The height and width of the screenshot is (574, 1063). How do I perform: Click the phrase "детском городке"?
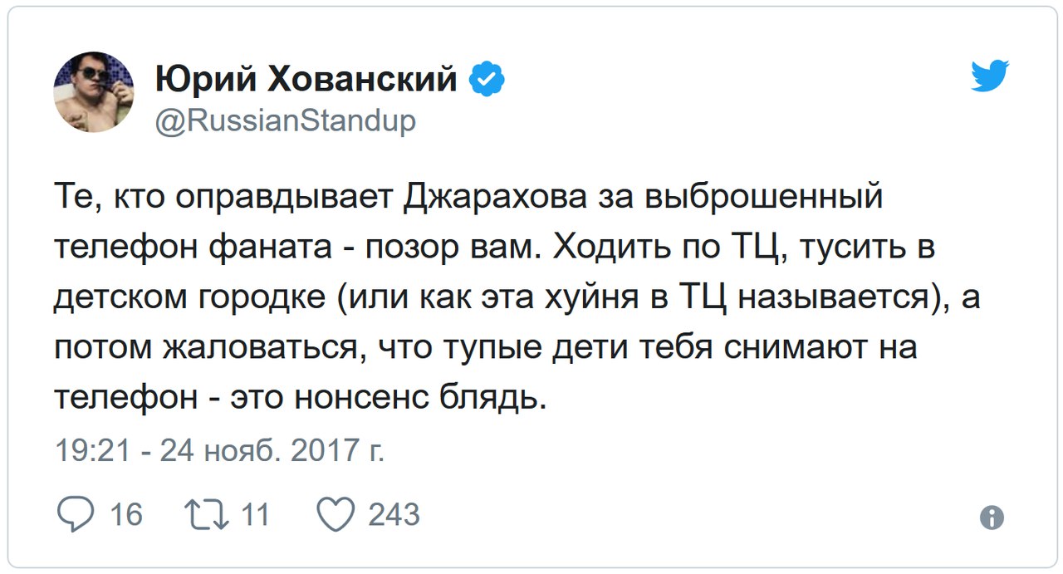coord(189,297)
